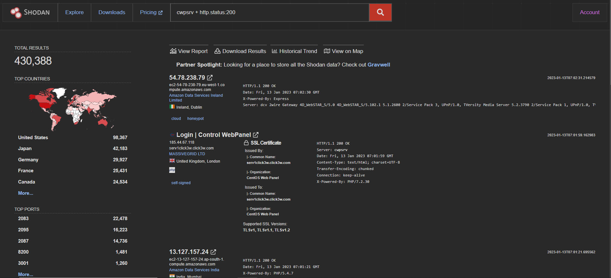Click View Report
The width and height of the screenshot is (611, 278).
click(189, 51)
